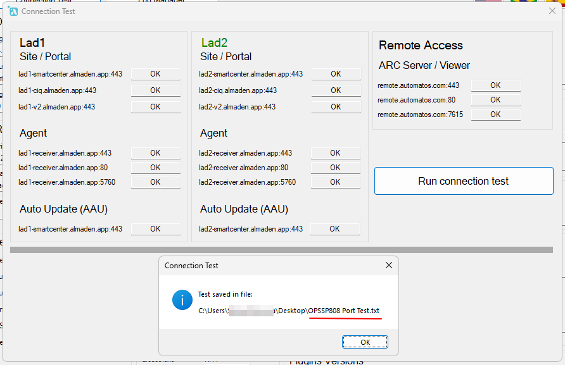Click OK beside remote.automatos.com:80
Viewport: 565px width, 365px height.
tap(496, 99)
